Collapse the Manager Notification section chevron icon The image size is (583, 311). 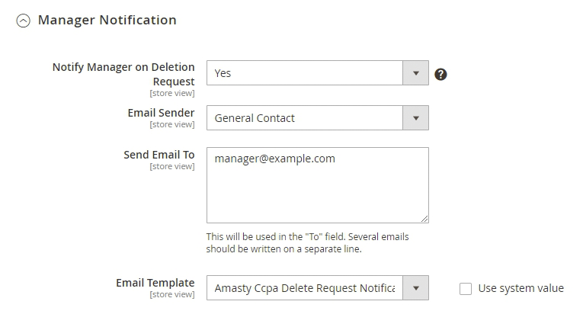pos(24,21)
